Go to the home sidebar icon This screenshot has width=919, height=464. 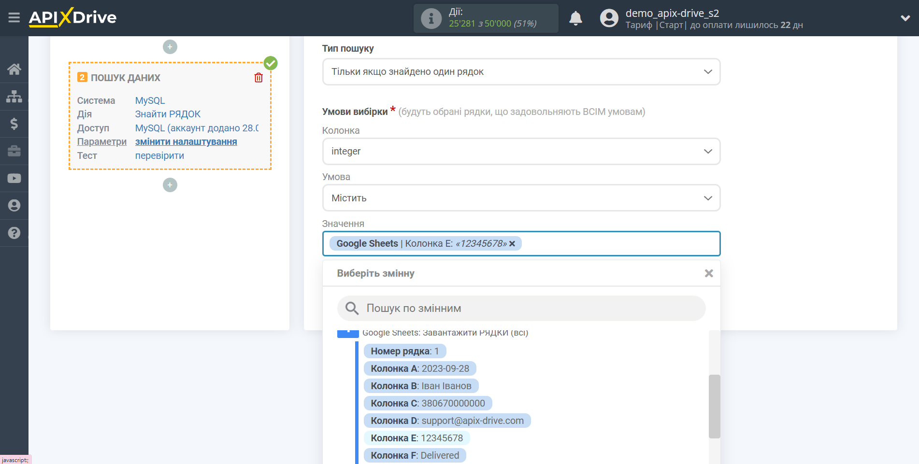tap(14, 69)
